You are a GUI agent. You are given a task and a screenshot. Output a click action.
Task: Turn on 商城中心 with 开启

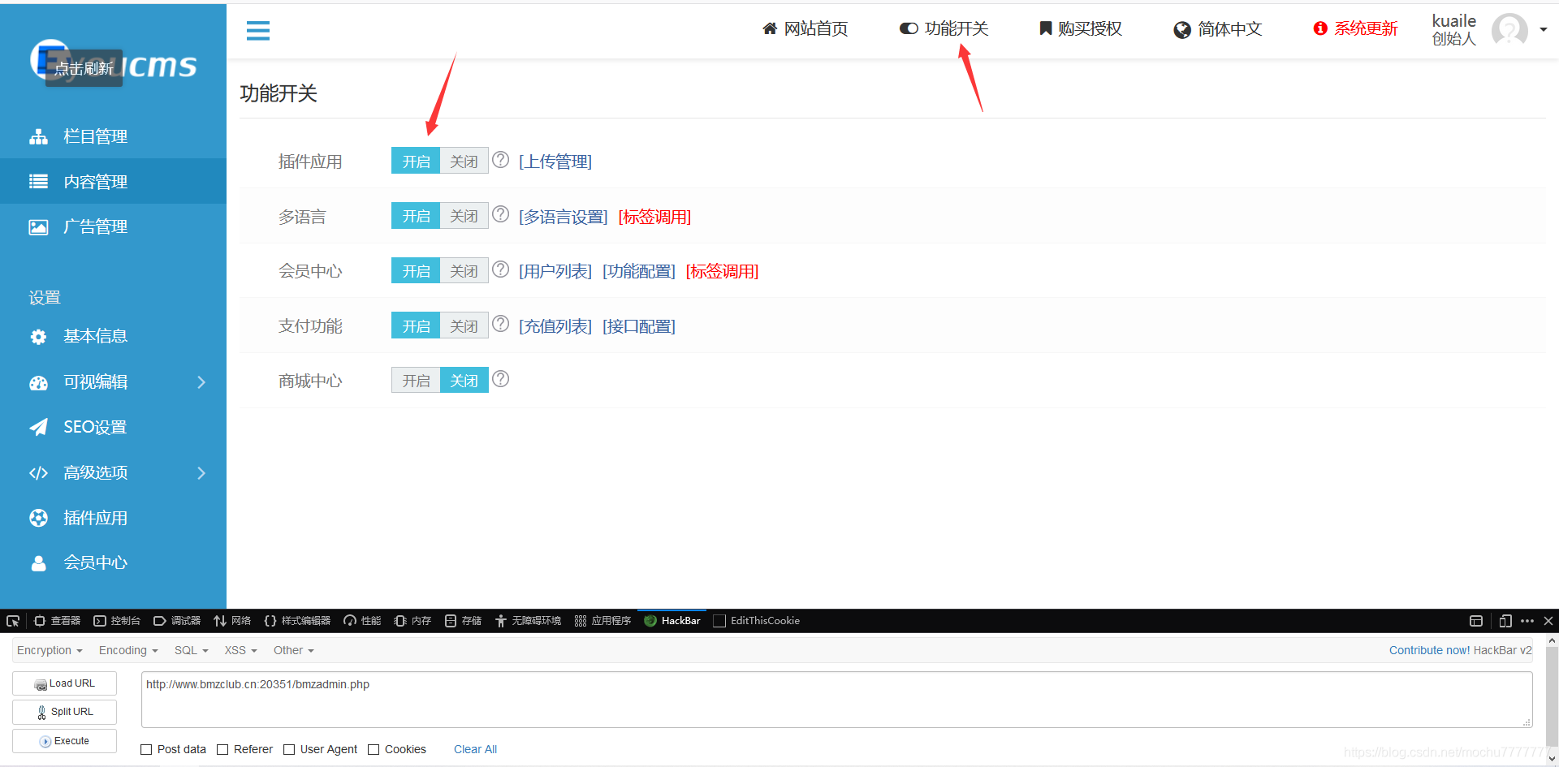(416, 380)
